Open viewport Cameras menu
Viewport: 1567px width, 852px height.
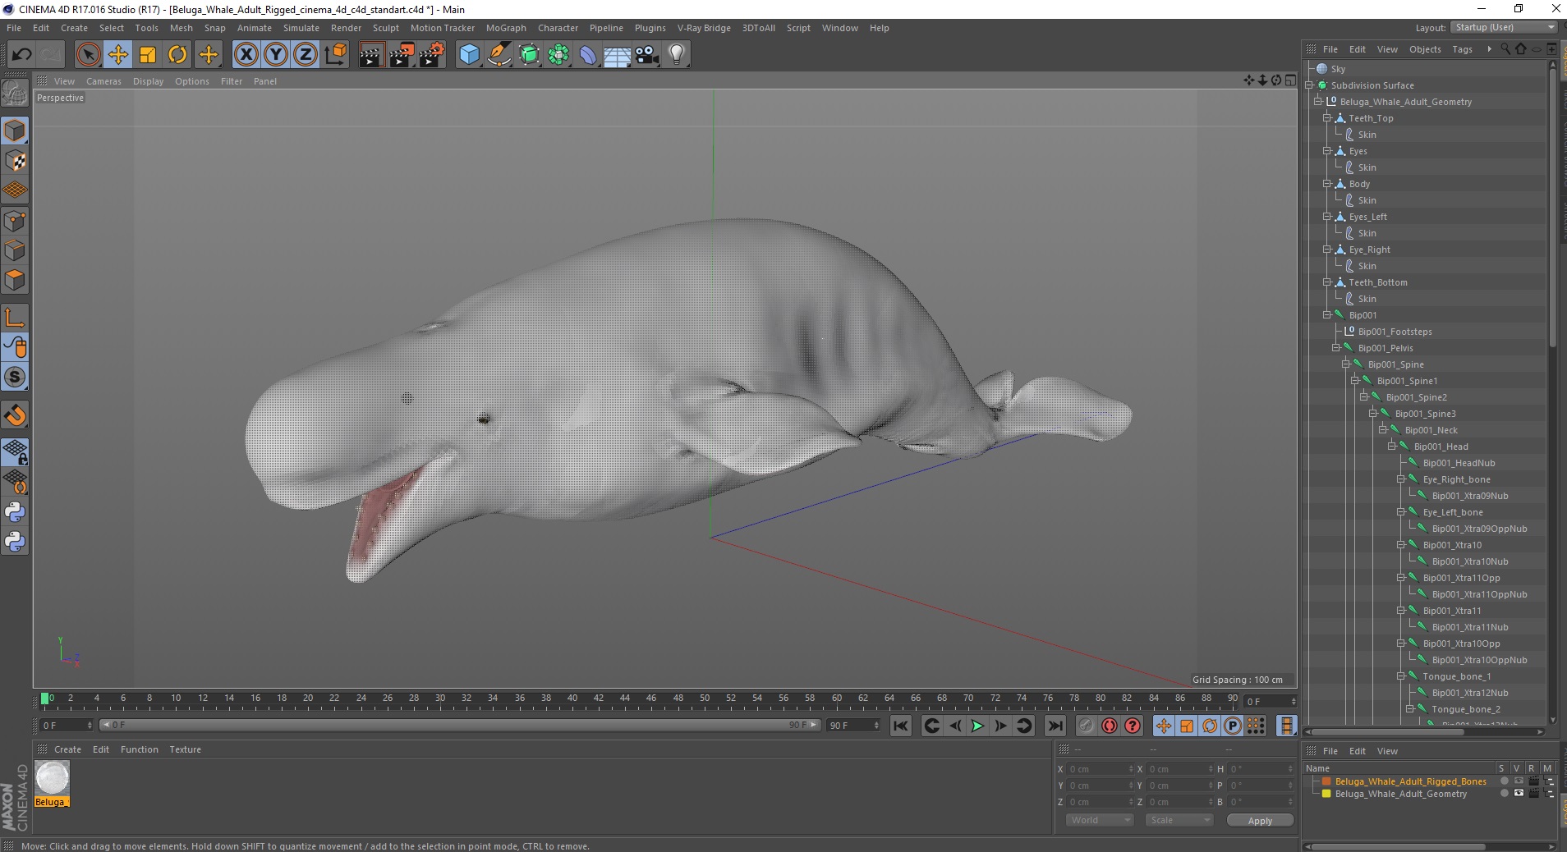coord(103,81)
